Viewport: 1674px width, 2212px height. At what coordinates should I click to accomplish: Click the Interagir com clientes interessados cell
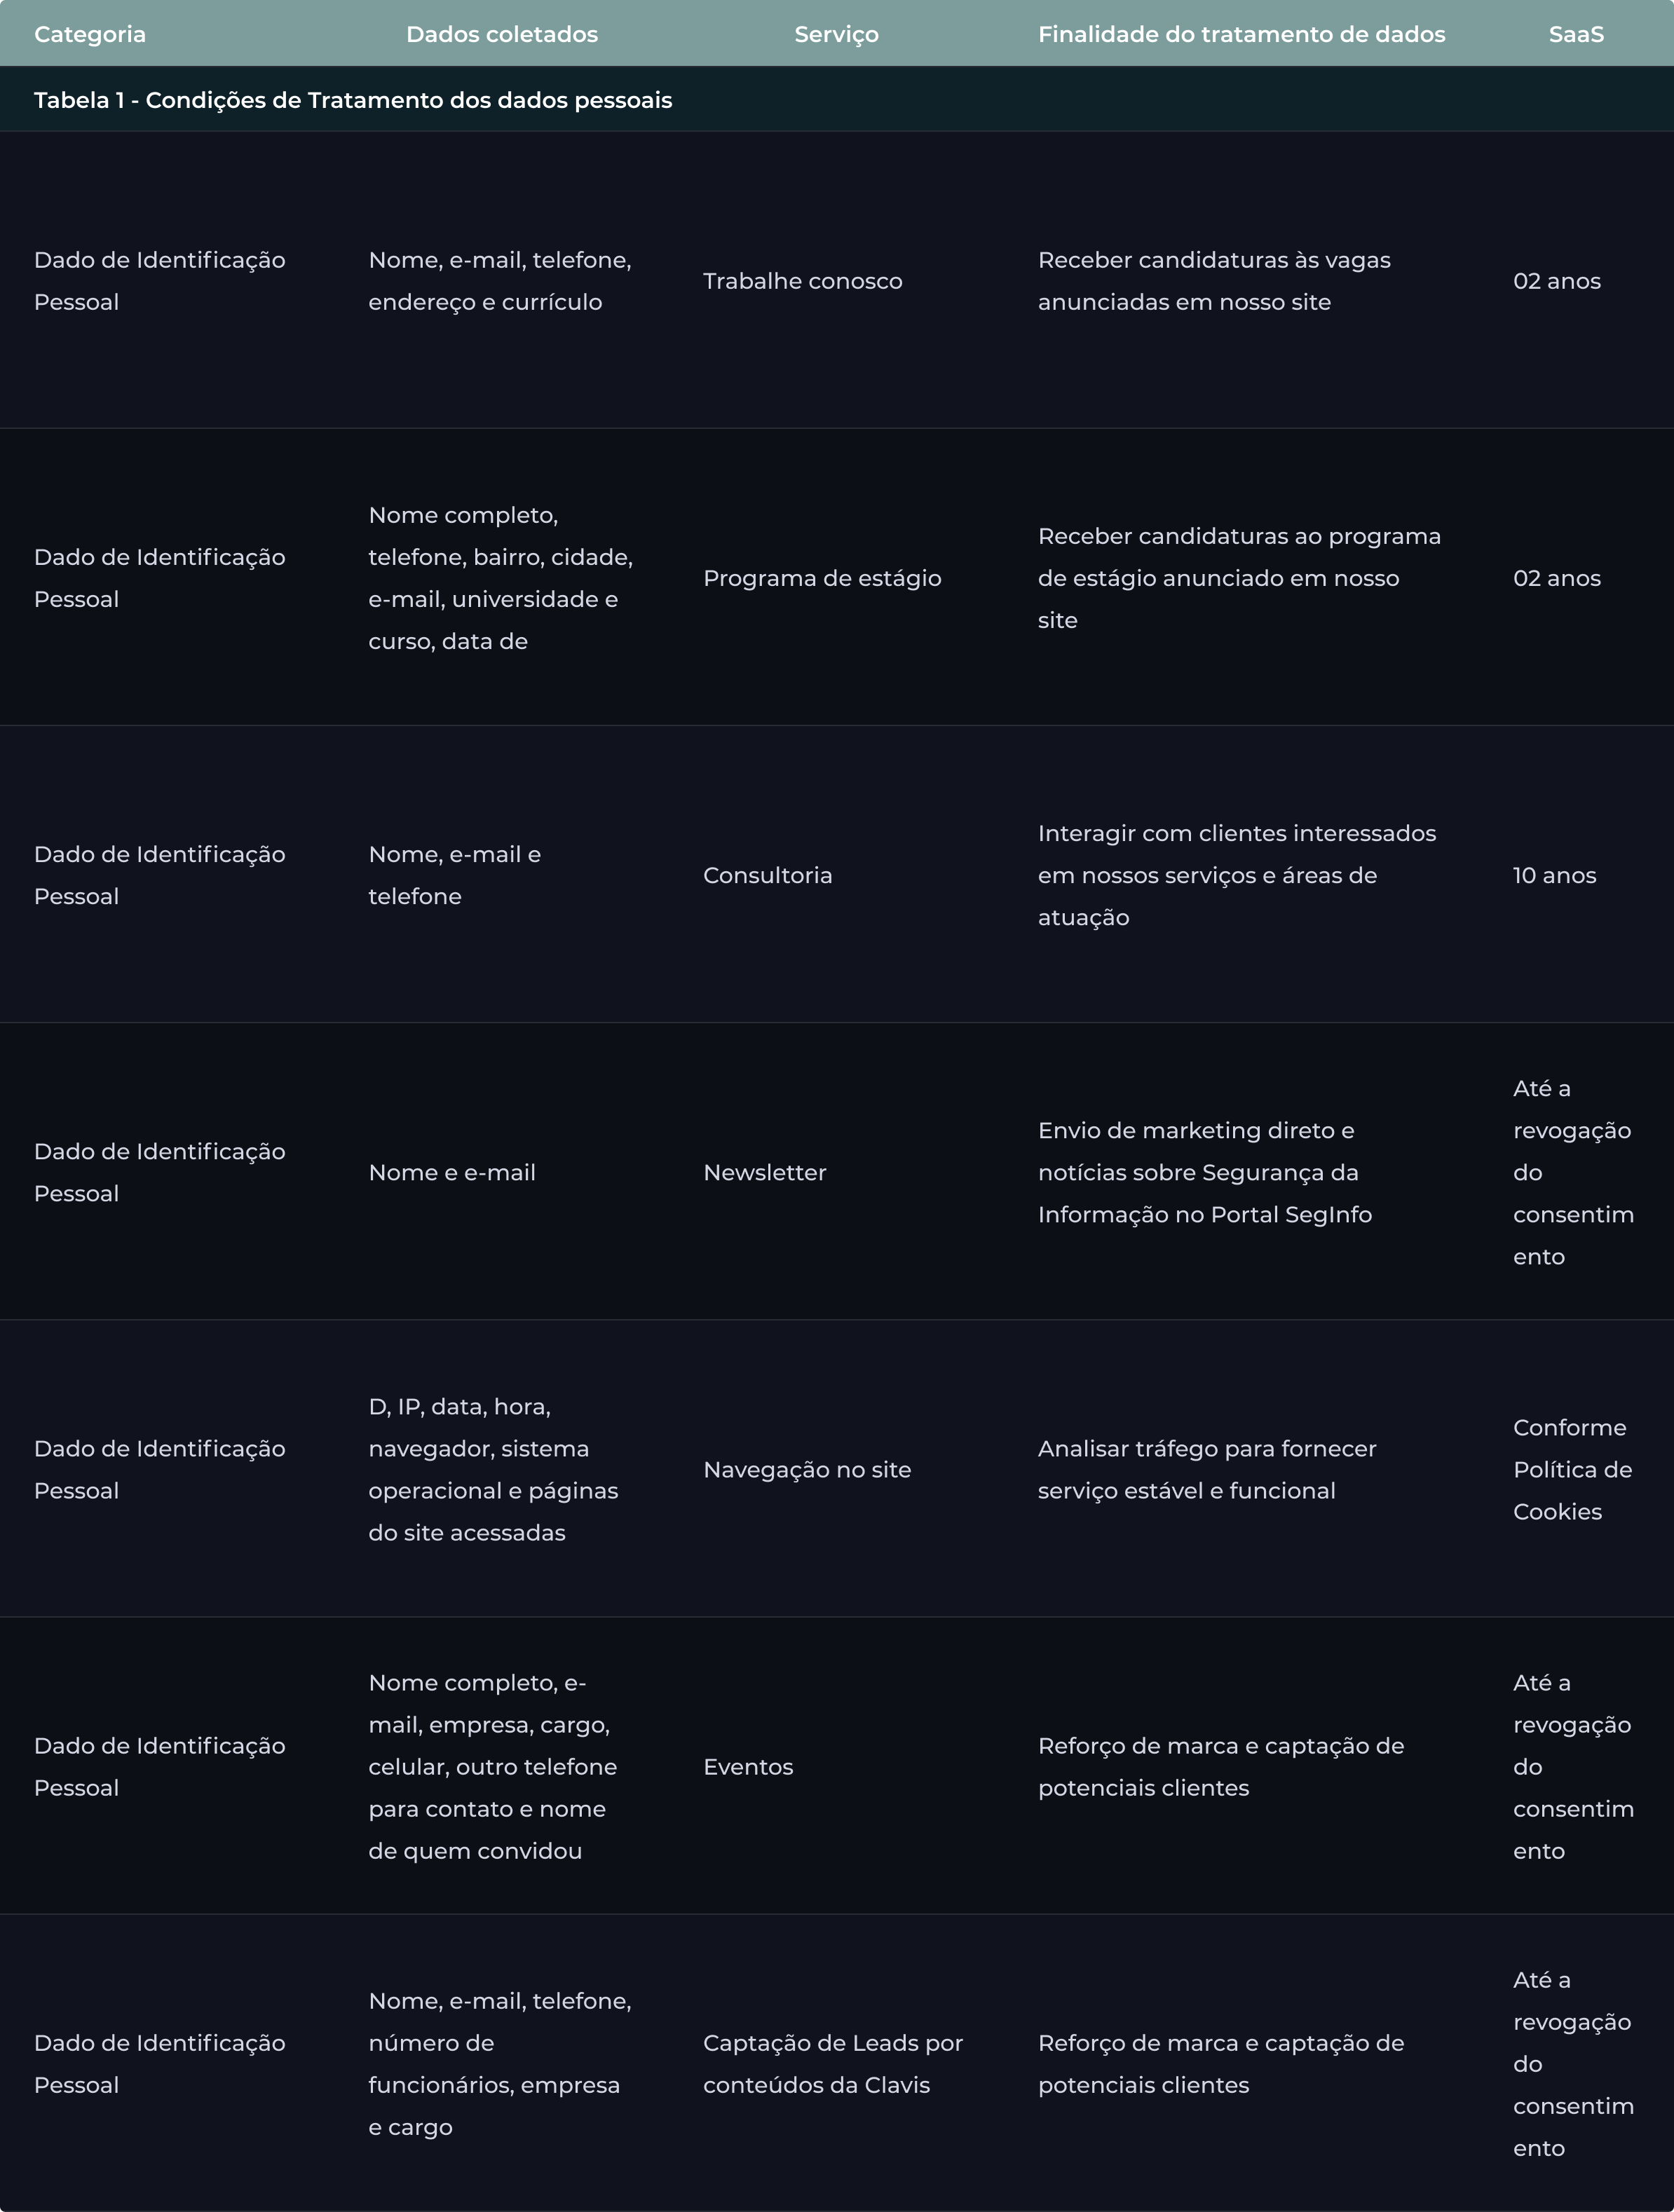pos(1236,875)
